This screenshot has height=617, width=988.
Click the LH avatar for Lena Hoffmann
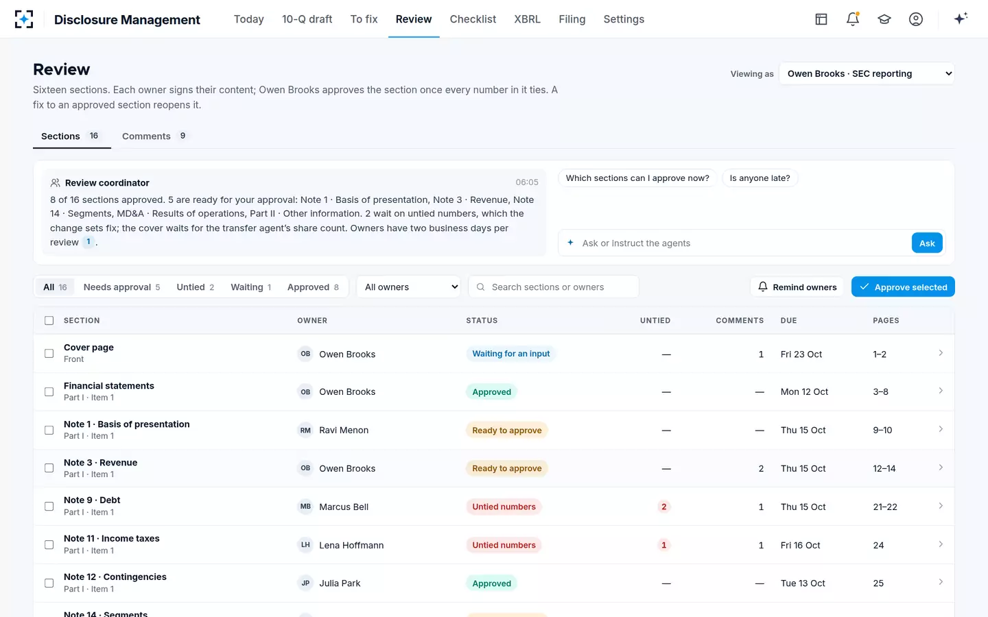coord(305,545)
